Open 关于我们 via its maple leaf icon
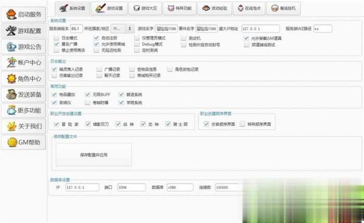This screenshot has height=223, width=364. click(11, 126)
